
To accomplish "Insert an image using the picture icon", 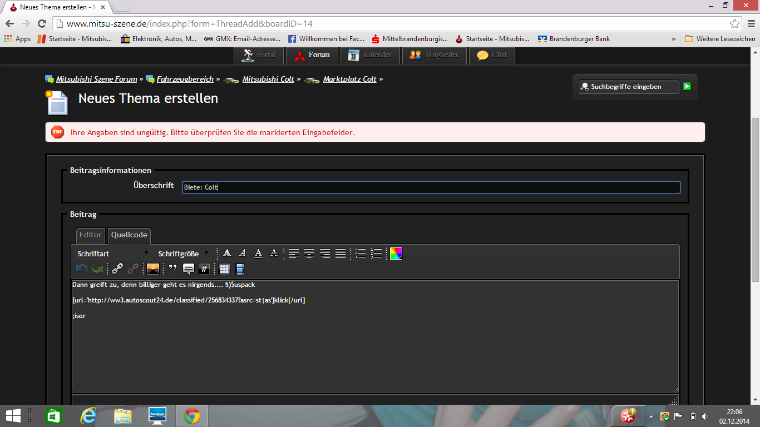I will point(153,269).
